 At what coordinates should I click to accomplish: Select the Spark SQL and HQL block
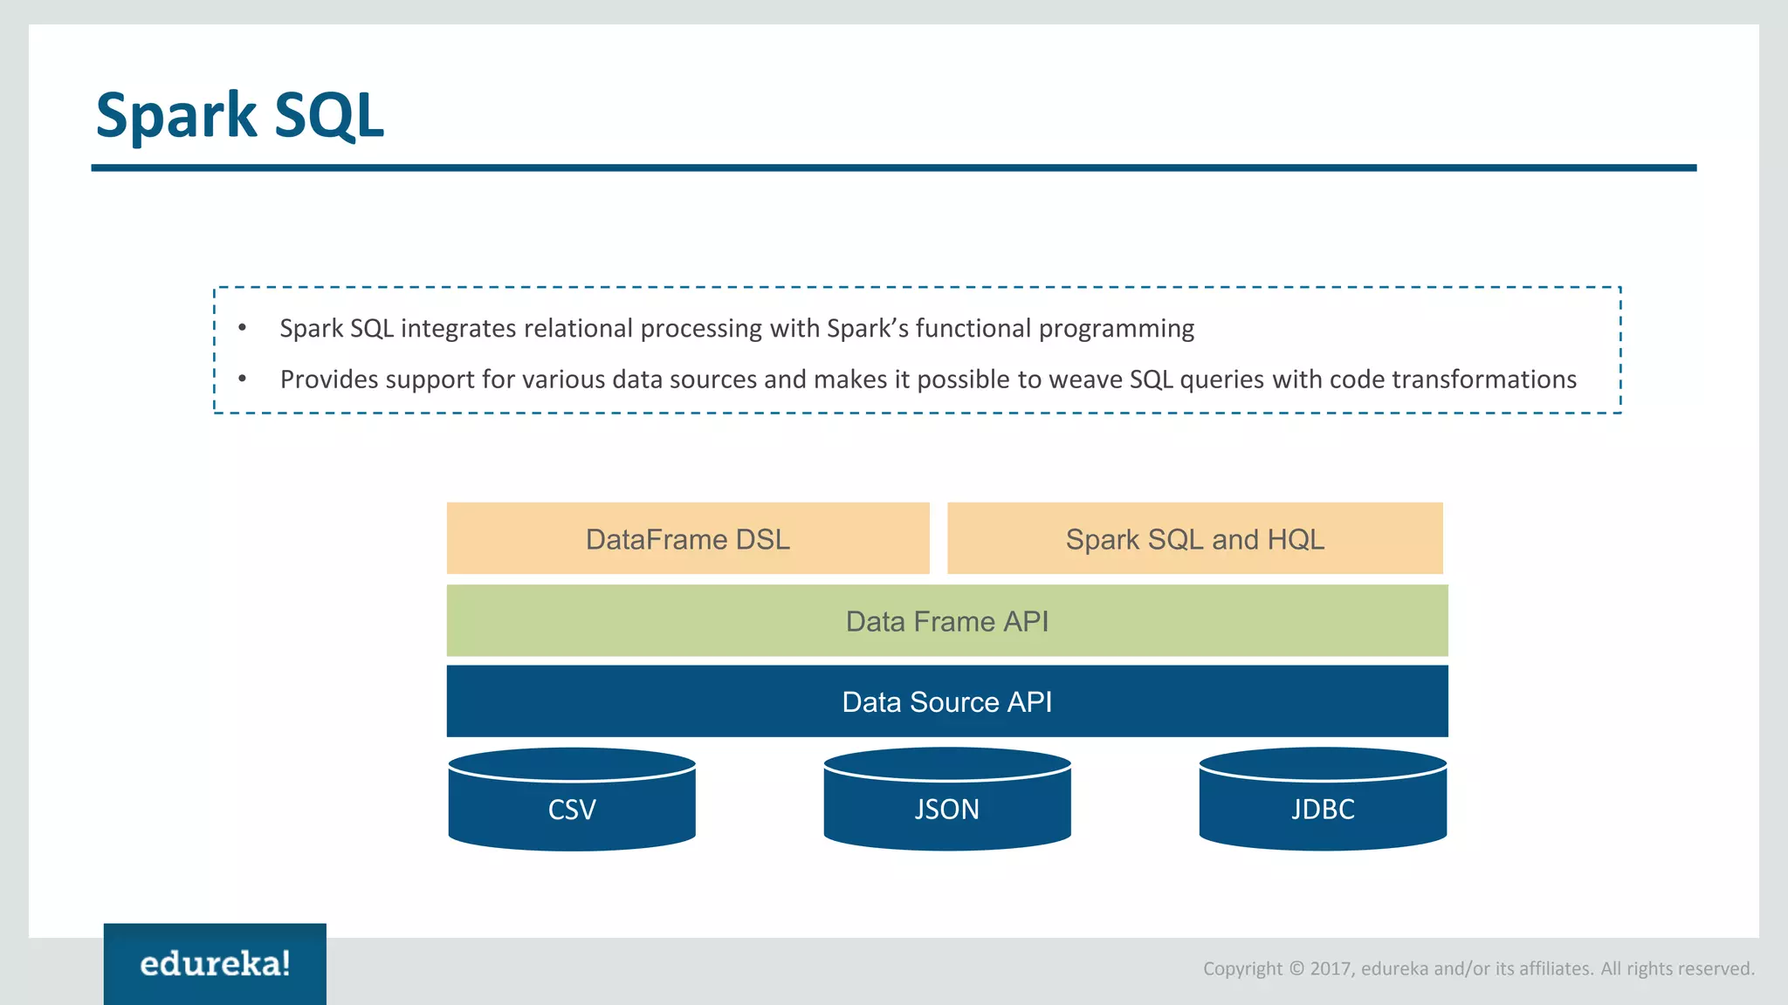pos(1194,538)
